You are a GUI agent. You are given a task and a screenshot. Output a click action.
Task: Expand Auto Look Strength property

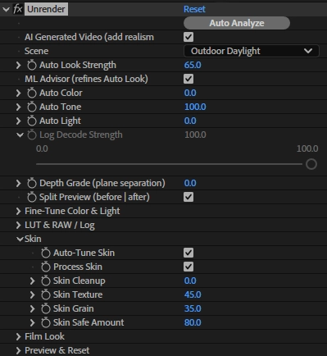click(x=18, y=65)
